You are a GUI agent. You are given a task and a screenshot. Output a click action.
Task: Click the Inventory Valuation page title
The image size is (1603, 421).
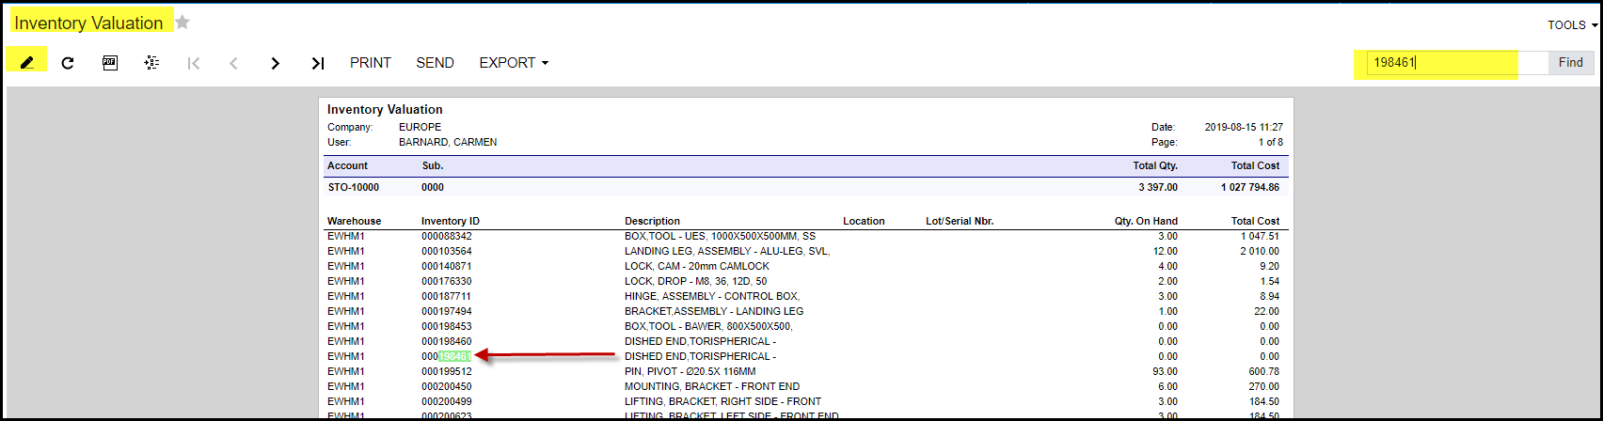(88, 23)
